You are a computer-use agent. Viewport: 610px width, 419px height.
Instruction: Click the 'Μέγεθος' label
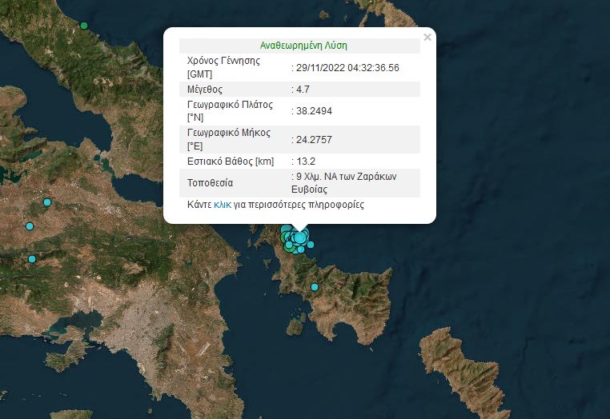(205, 90)
